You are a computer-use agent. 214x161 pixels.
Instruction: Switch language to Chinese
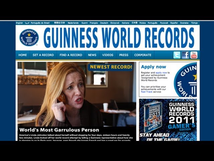pyautogui.click(x=60, y=23)
